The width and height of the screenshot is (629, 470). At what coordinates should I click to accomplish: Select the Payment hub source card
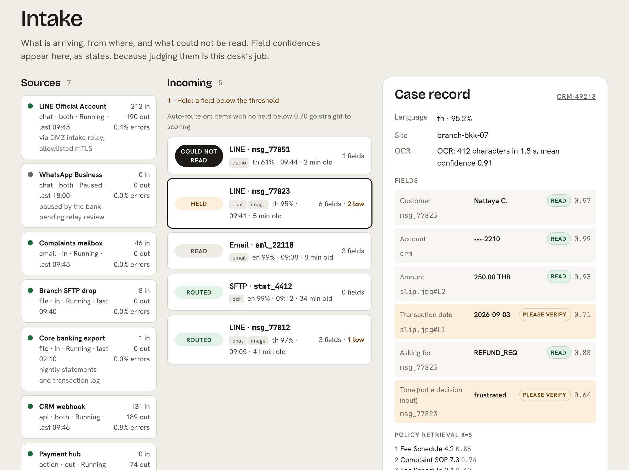(89, 457)
